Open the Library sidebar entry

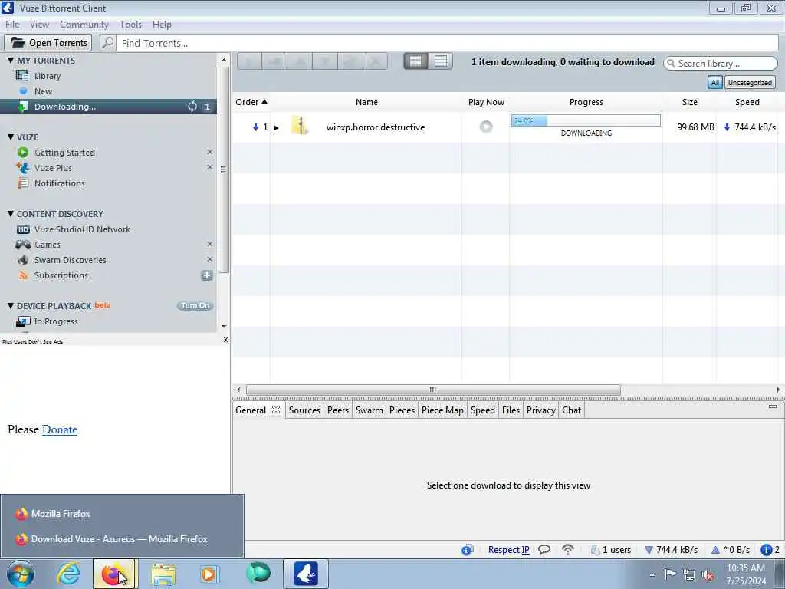pyautogui.click(x=47, y=76)
